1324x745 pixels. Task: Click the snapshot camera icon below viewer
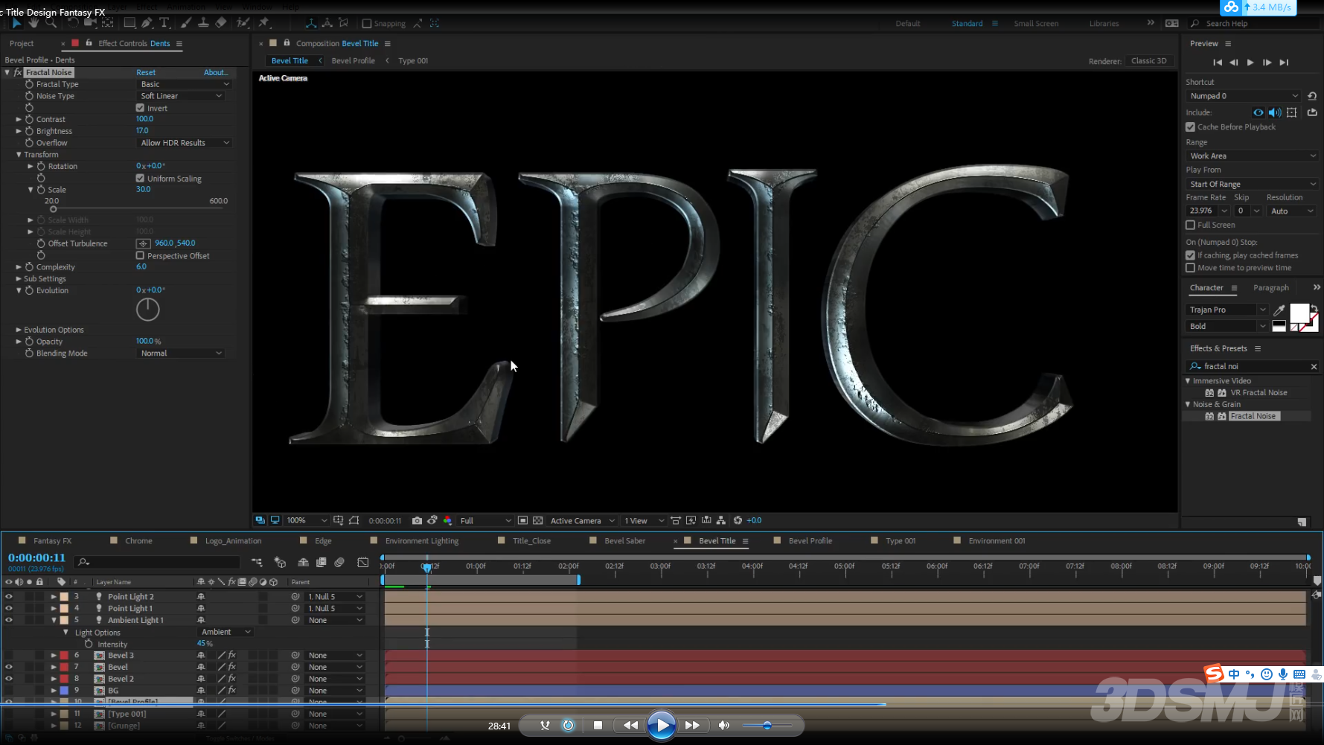[417, 520]
